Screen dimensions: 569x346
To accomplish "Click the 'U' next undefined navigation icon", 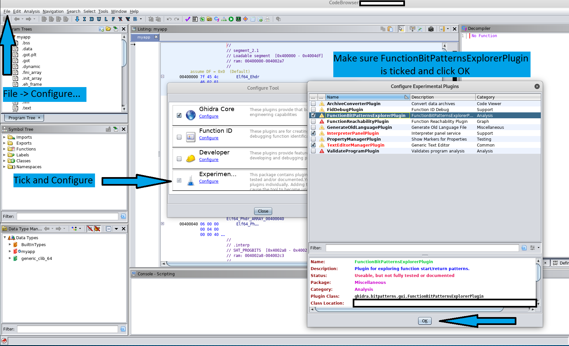I will [x=99, y=19].
